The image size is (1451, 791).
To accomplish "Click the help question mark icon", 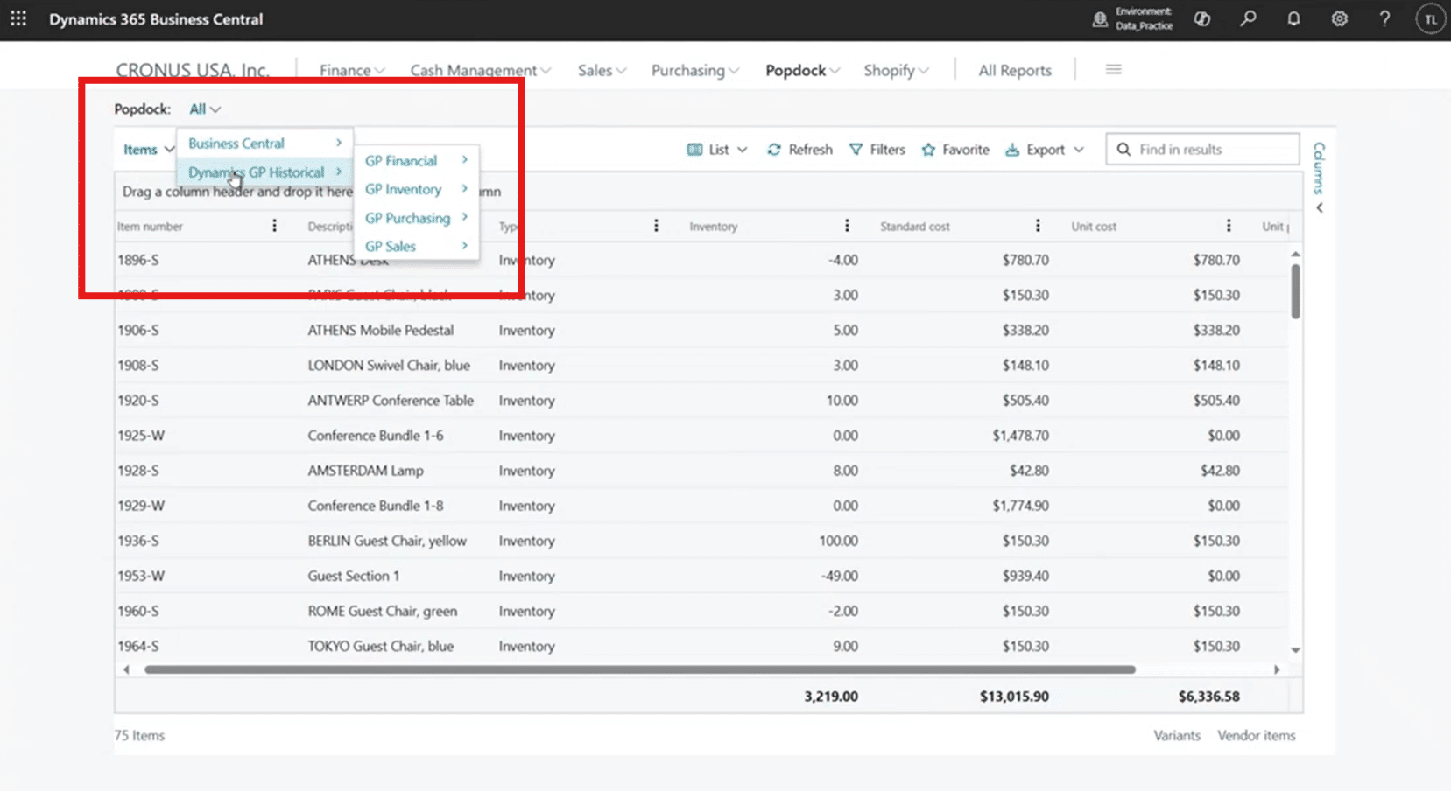I will point(1384,18).
